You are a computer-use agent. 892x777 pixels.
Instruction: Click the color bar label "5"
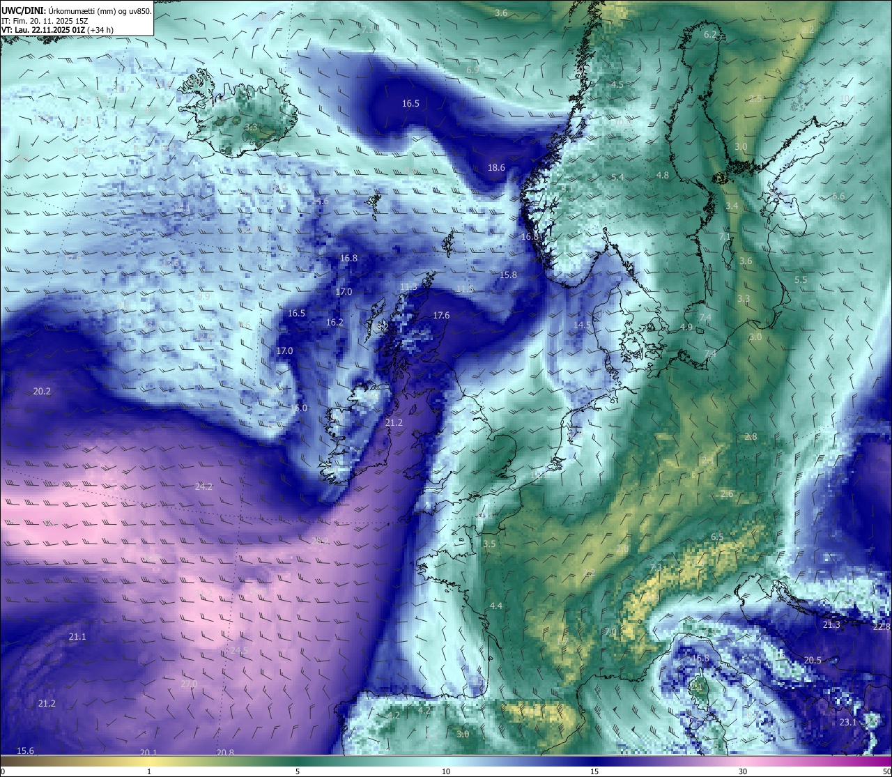[x=298, y=771]
